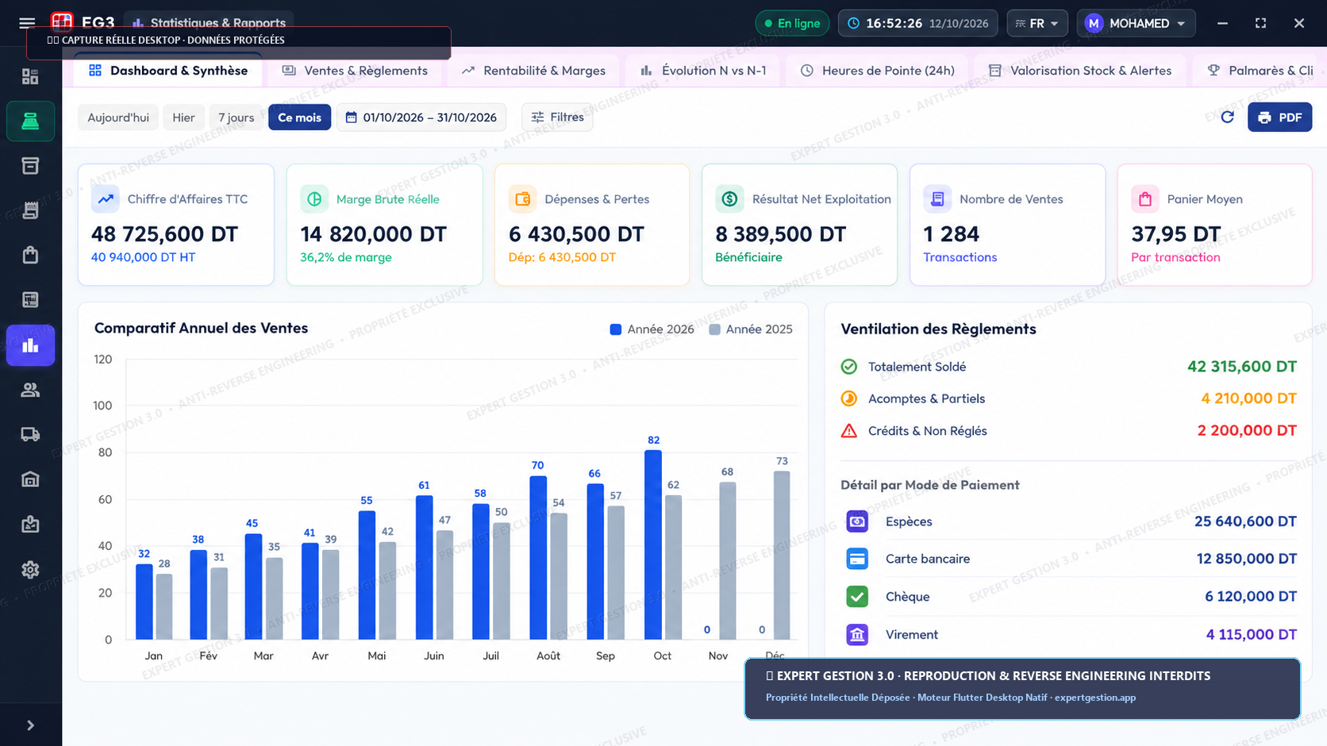The height and width of the screenshot is (746, 1327).
Task: Click the Carte bancaire card icon
Action: (x=857, y=559)
